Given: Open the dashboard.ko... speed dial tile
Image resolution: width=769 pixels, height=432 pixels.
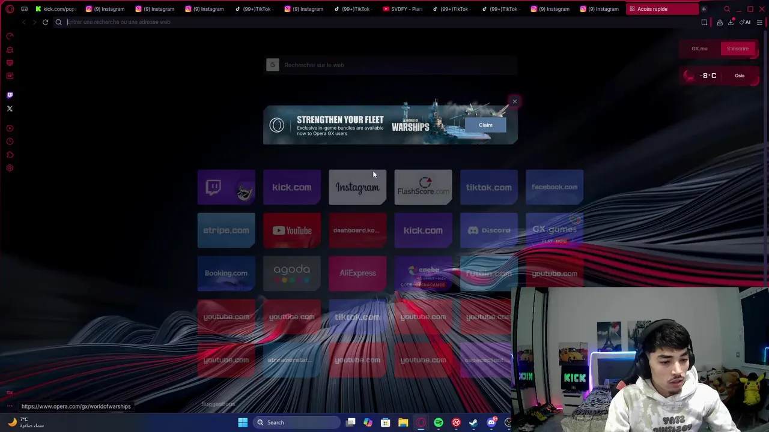Looking at the screenshot, I should 357,230.
